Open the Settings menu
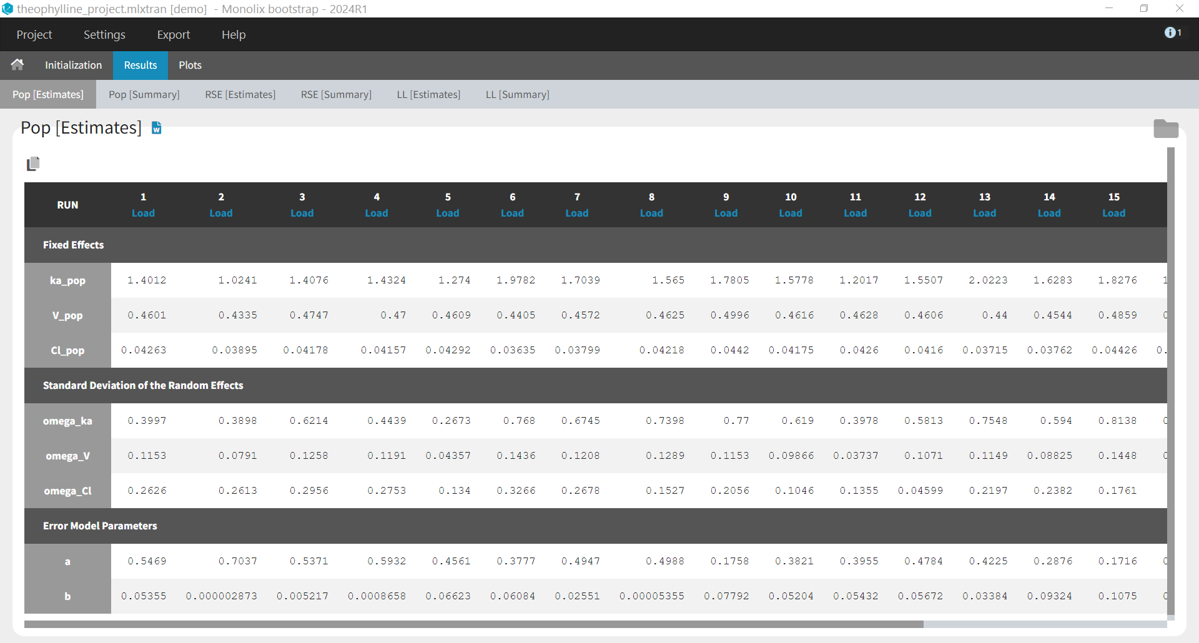Screen dimensions: 1199x643 (104, 34)
